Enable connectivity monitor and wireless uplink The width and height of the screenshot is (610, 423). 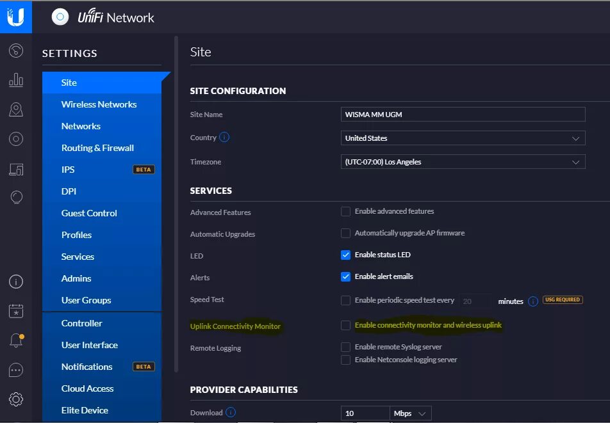pos(346,325)
